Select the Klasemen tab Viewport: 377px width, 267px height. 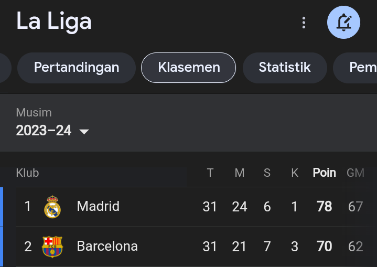[189, 68]
